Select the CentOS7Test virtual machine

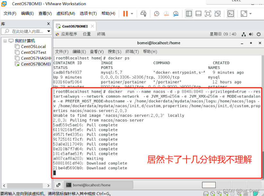coord(33,52)
